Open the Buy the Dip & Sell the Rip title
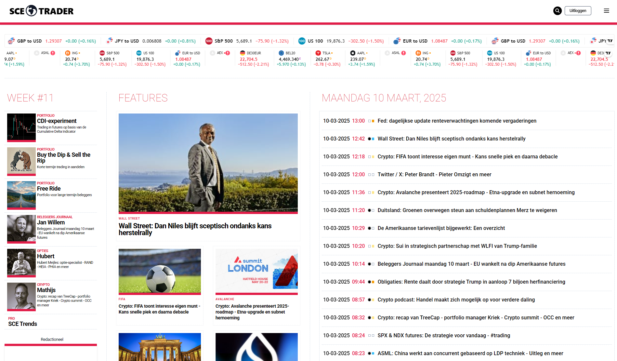 [64, 158]
